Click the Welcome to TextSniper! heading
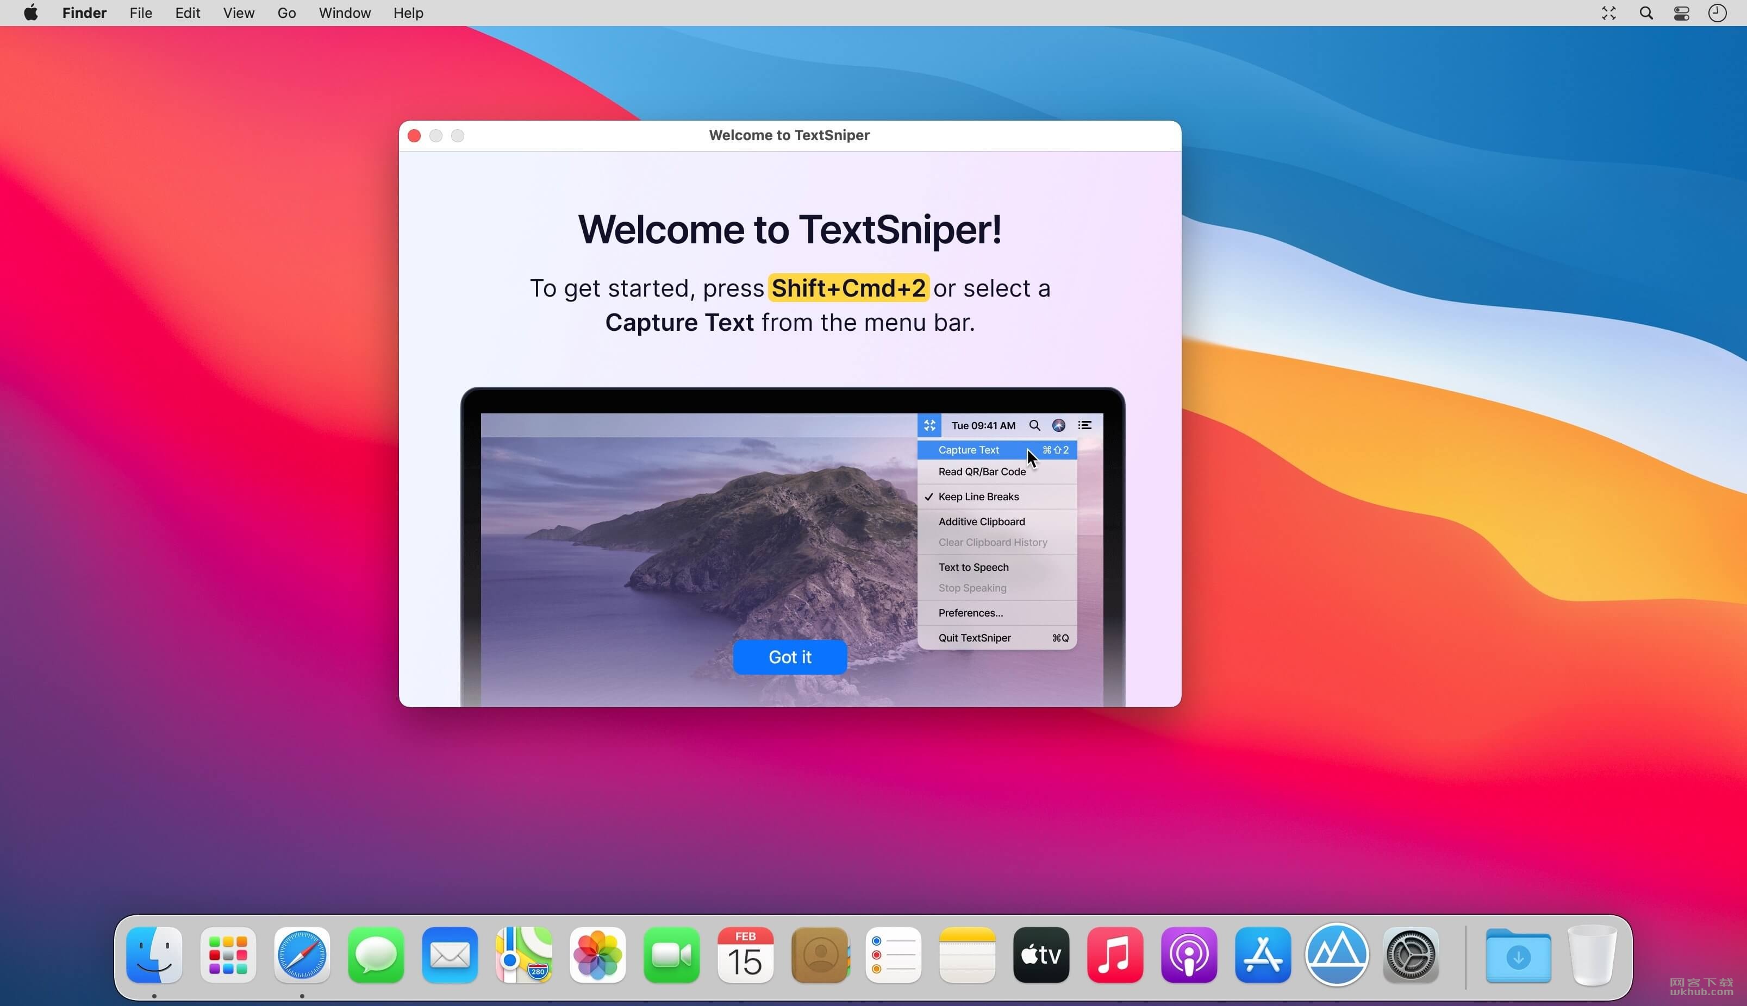The width and height of the screenshot is (1747, 1006). (x=790, y=229)
